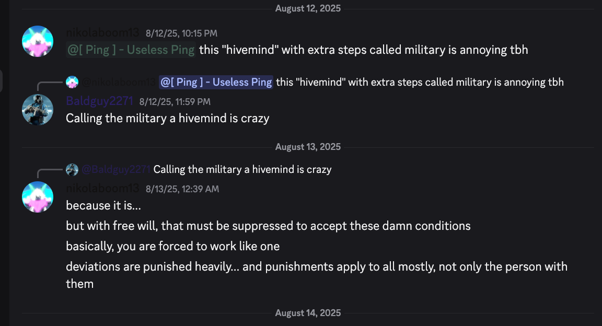Open Baldguy2271's avatar beside the 11:59 PM message

coord(38,109)
